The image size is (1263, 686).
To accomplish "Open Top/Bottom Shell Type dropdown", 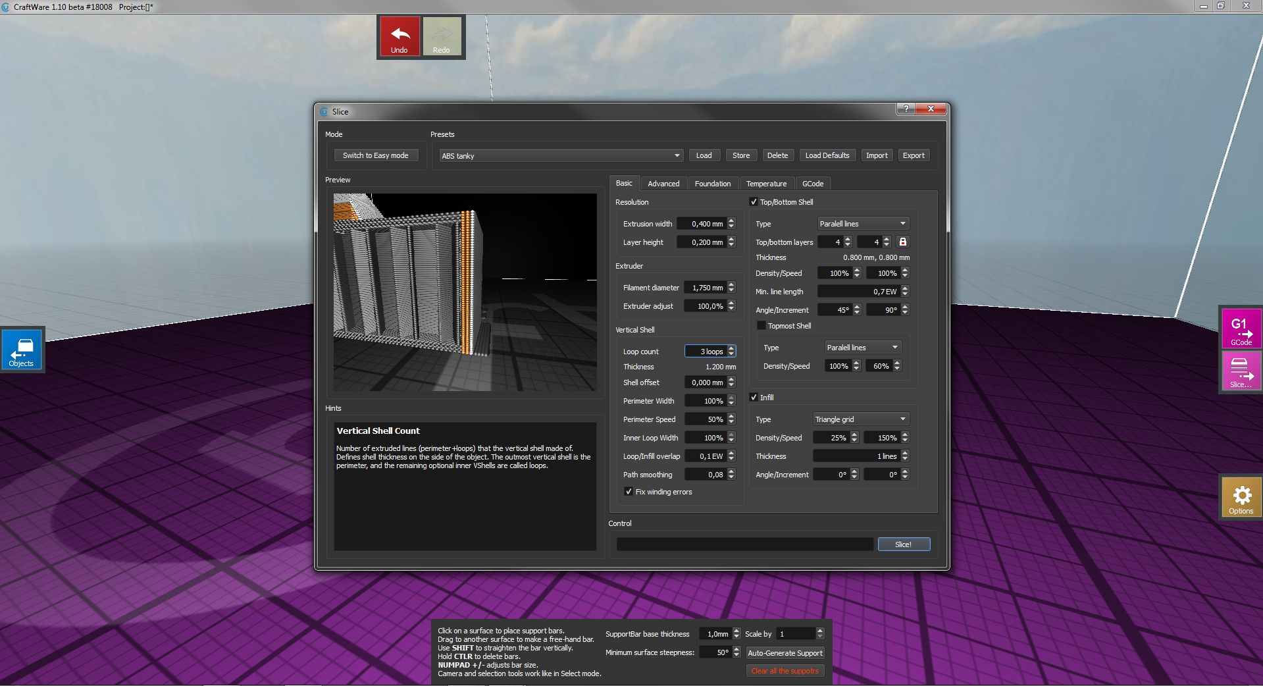I will (862, 224).
